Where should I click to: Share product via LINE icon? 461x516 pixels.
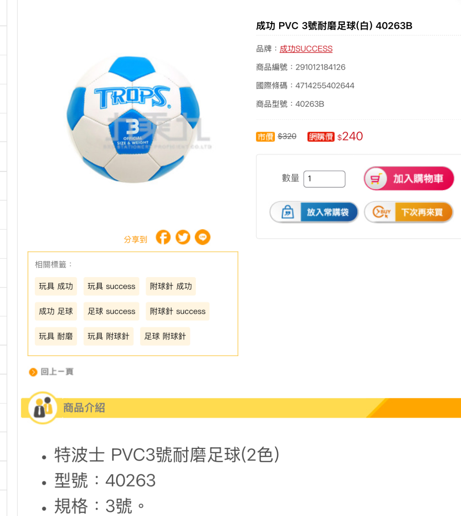point(203,237)
